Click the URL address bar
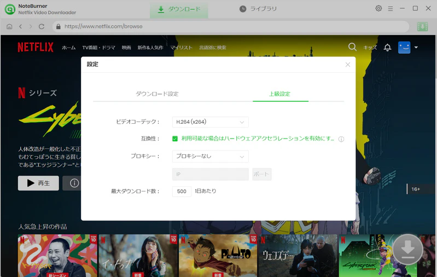437x277 pixels. tap(231, 26)
